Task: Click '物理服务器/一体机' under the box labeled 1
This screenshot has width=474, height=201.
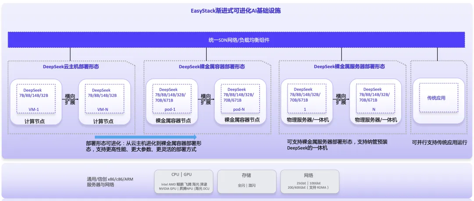Action: [x=308, y=120]
